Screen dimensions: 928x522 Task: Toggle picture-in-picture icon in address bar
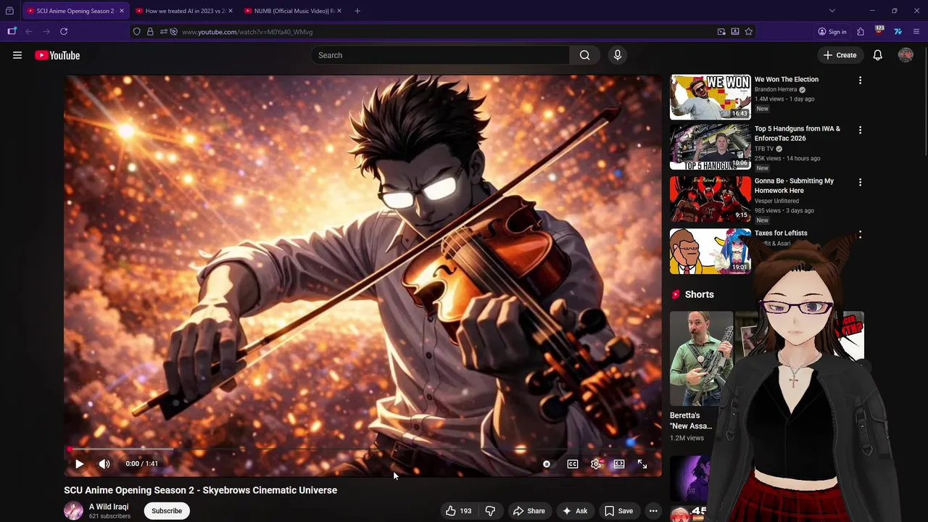[721, 32]
